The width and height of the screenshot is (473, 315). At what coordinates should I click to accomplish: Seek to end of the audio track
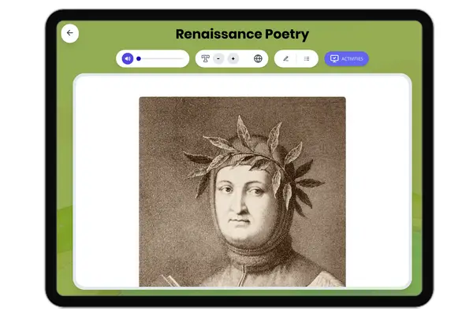[183, 58]
